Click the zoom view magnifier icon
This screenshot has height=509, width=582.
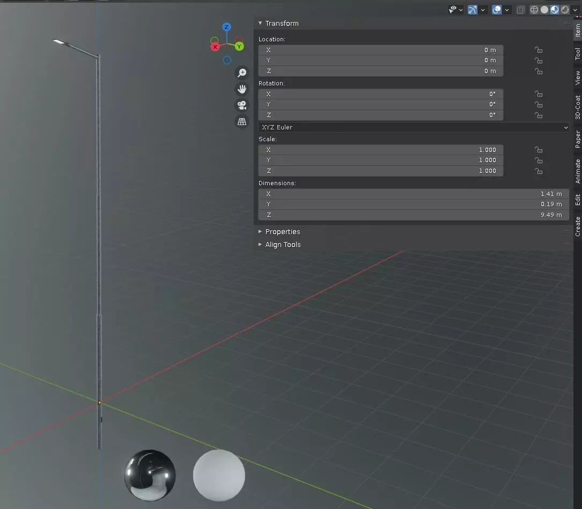point(242,72)
